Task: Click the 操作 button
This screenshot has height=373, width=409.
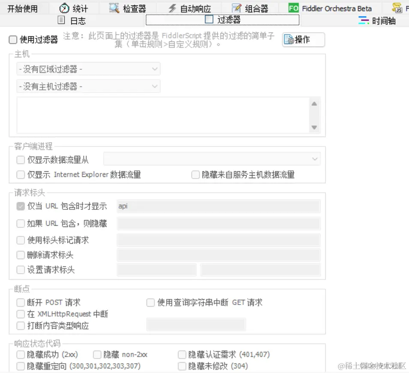Action: pos(303,39)
